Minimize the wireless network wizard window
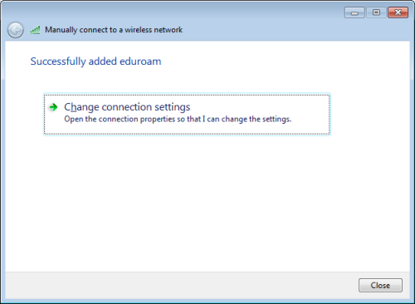 coord(354,12)
